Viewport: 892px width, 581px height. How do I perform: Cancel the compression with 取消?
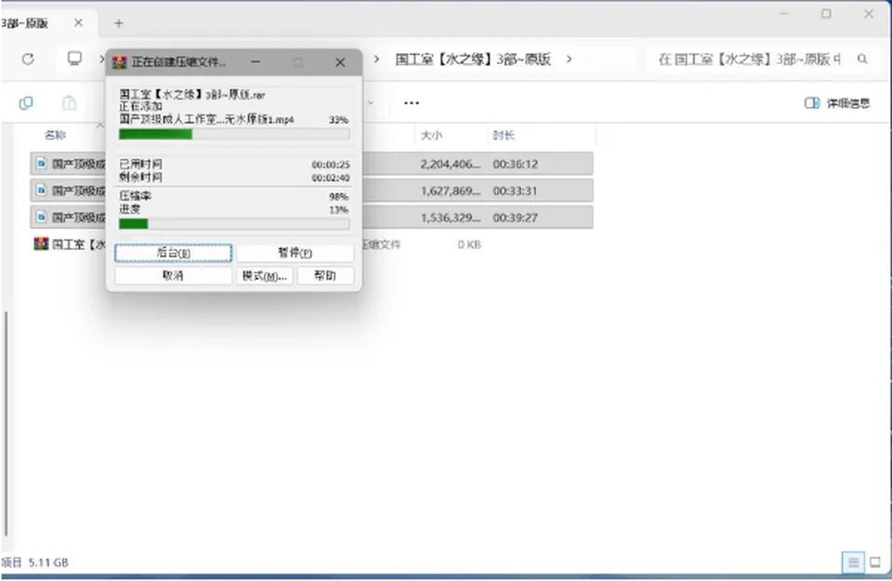click(x=173, y=275)
